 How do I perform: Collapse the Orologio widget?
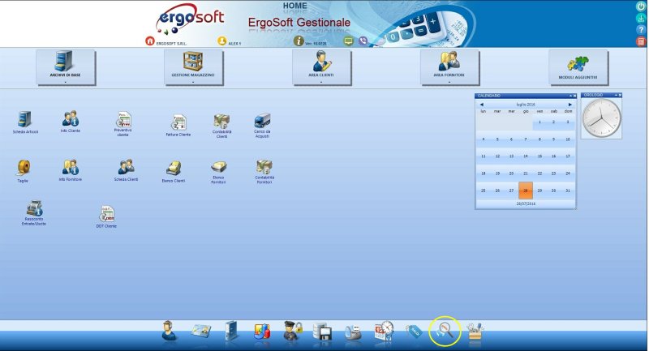616,96
